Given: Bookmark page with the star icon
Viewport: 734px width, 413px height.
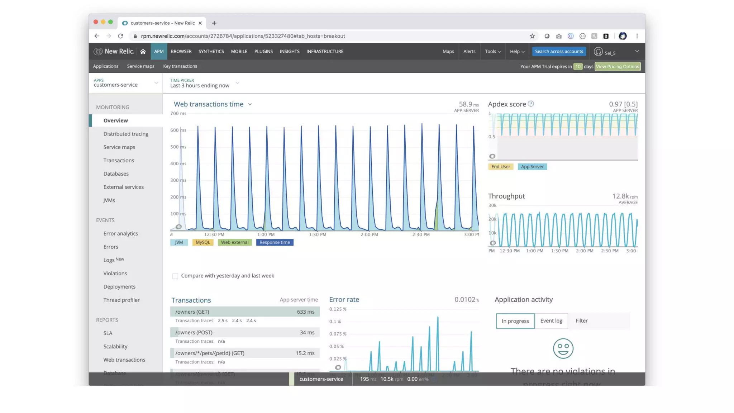Looking at the screenshot, I should pos(532,36).
